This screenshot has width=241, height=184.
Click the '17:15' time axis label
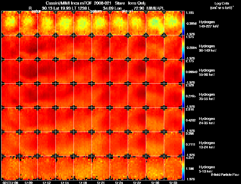click(x=64, y=182)
